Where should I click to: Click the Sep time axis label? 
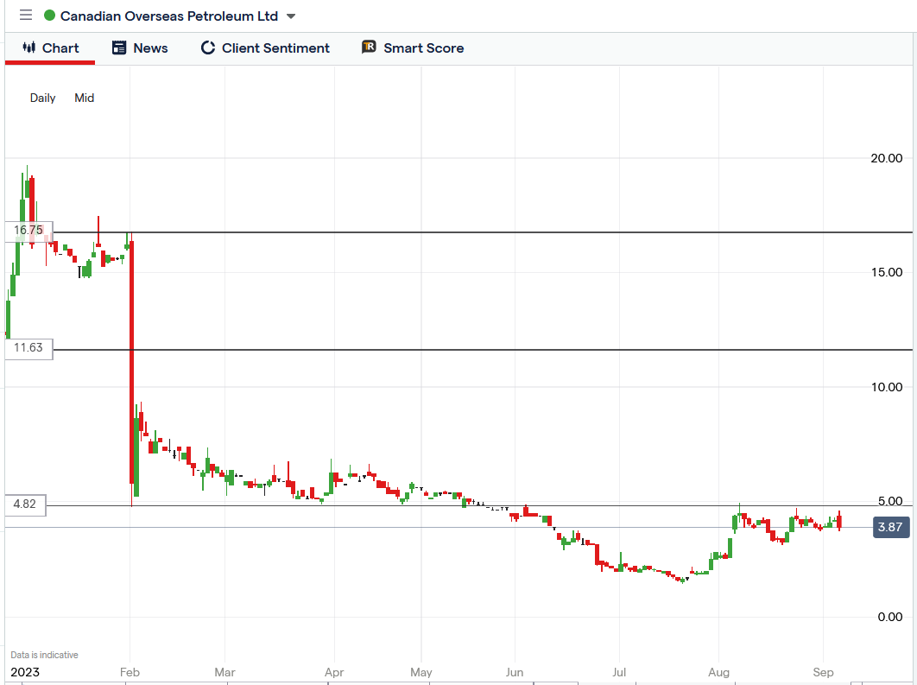click(823, 672)
